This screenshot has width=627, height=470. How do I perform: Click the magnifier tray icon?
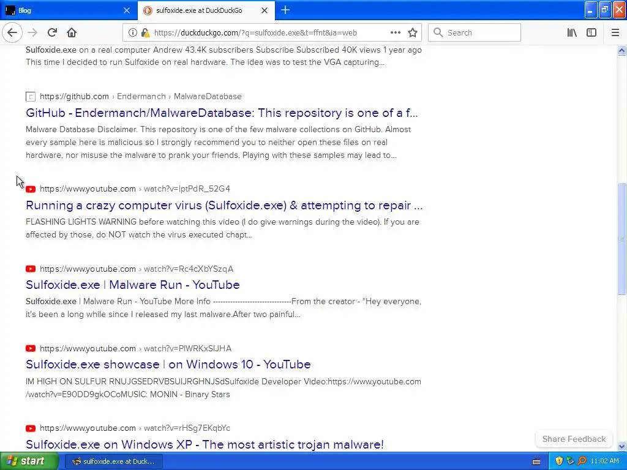(582, 461)
